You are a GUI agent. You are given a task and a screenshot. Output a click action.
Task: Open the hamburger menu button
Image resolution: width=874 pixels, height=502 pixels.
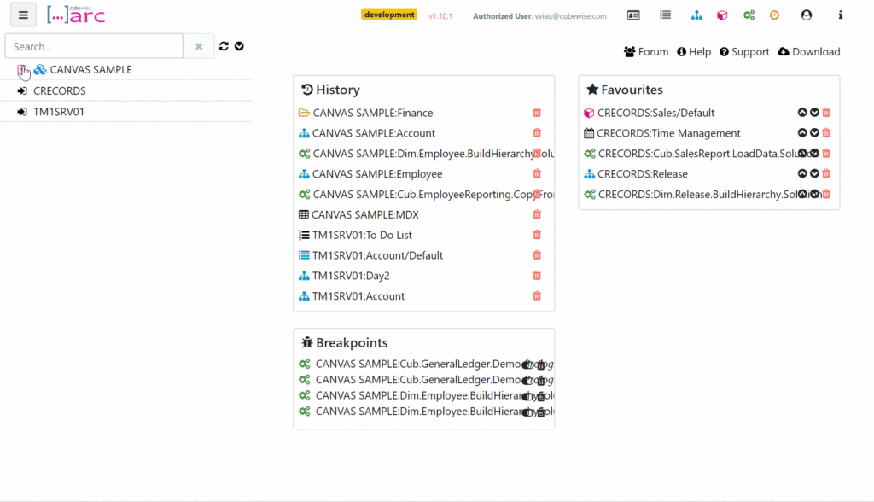coord(23,15)
